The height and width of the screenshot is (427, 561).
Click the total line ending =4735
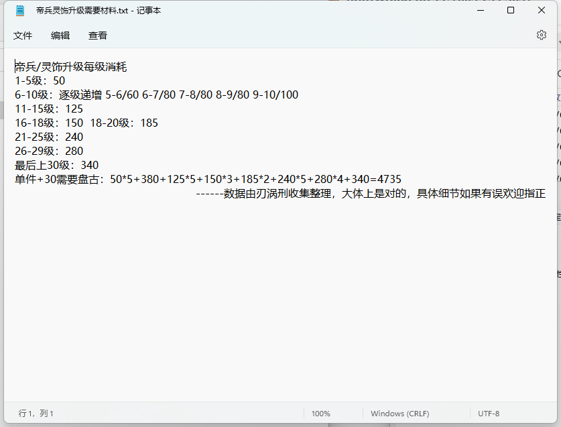point(208,180)
